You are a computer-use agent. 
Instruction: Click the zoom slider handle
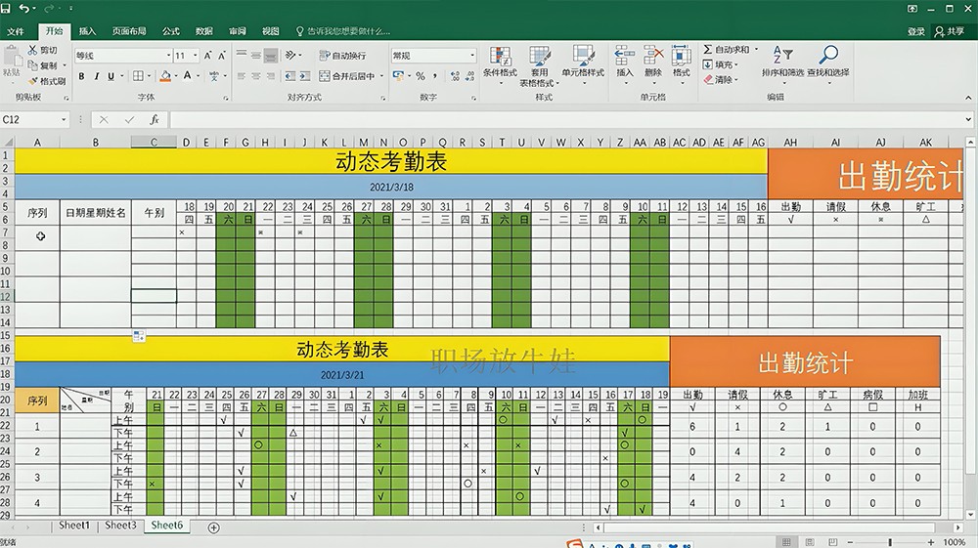pos(889,542)
